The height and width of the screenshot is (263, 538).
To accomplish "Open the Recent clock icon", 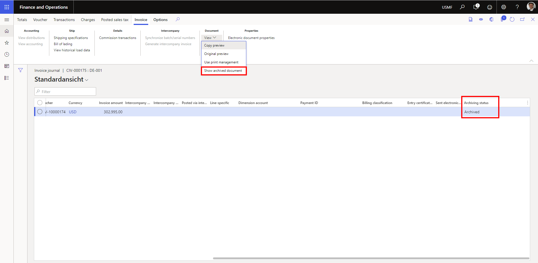I will (7, 54).
